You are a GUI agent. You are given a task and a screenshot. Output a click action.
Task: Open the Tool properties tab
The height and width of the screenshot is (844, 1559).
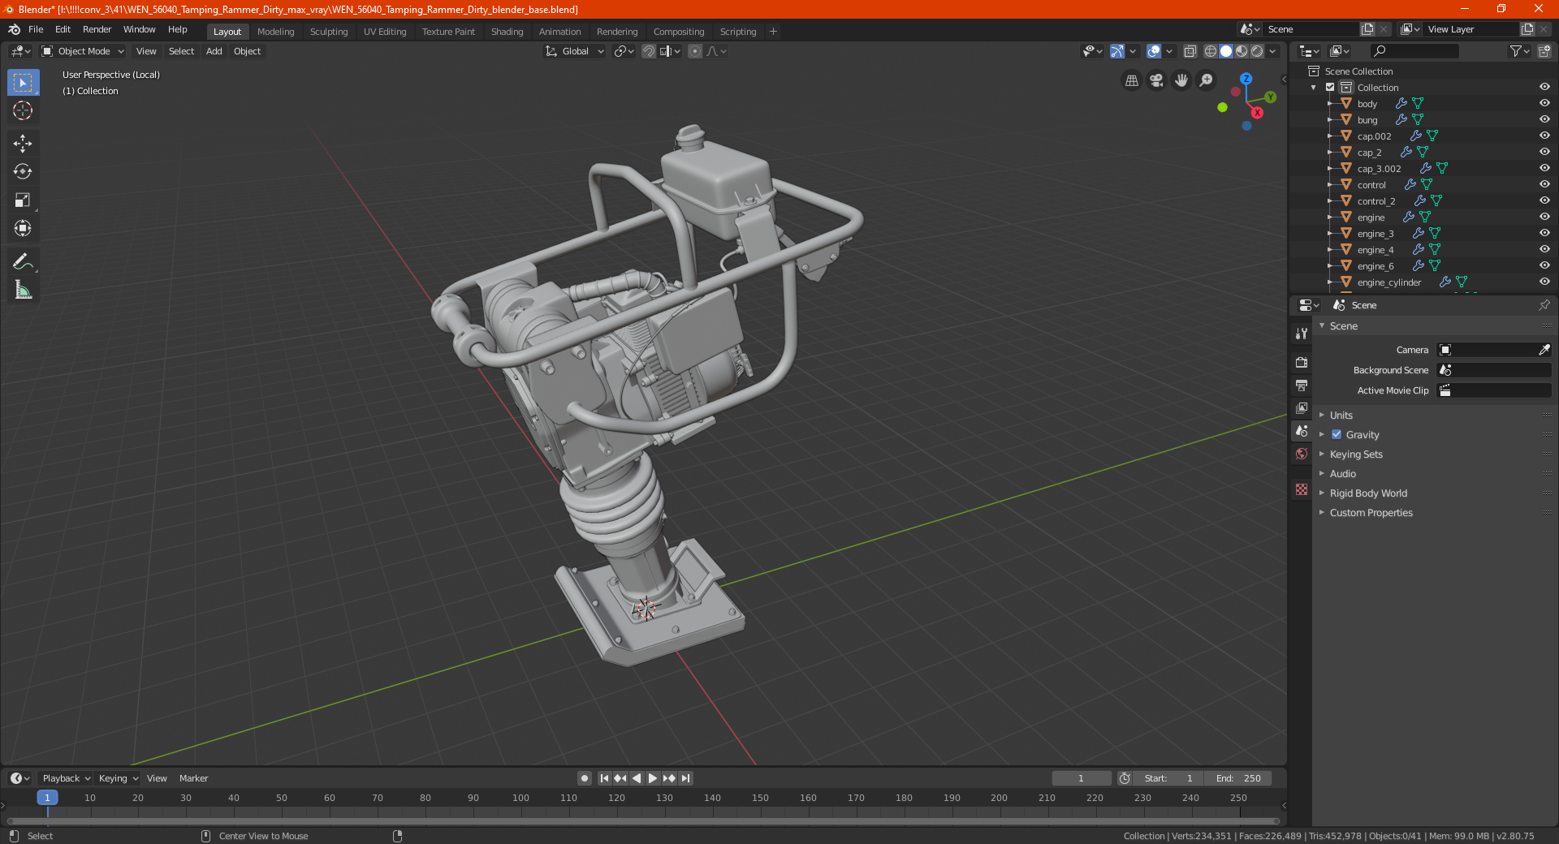1302,333
